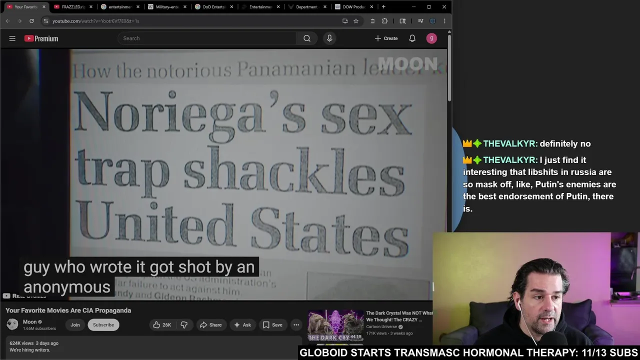The height and width of the screenshot is (360, 640).
Task: Go to YouTube Premium home logo
Action: (41, 38)
